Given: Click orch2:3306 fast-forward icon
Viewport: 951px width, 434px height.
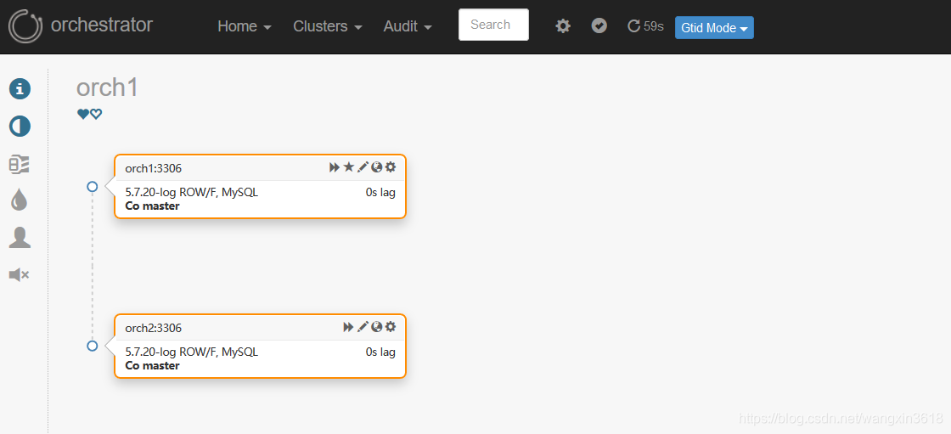Looking at the screenshot, I should click(x=348, y=327).
